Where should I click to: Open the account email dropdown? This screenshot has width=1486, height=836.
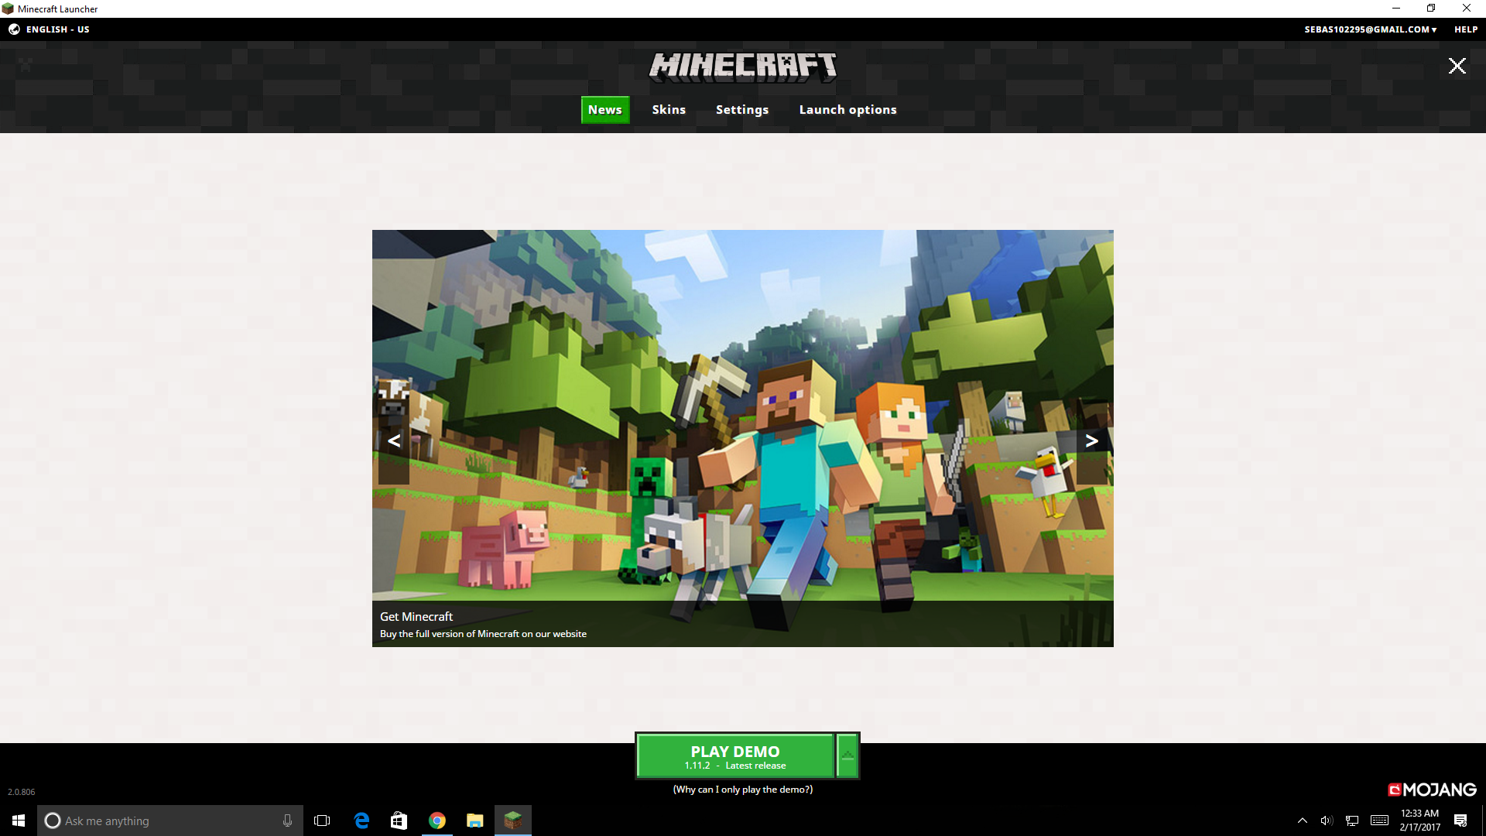click(x=1371, y=29)
